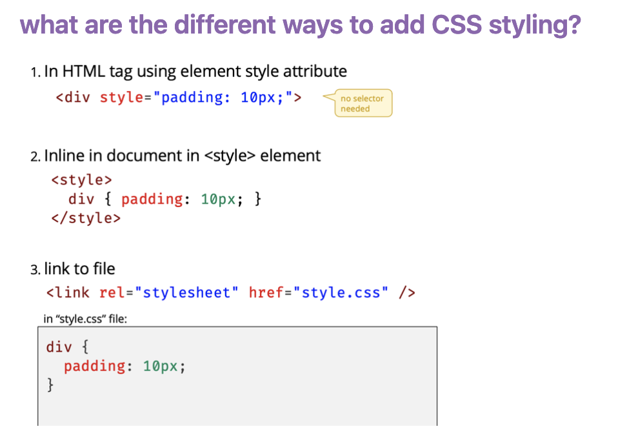Viewport: 618px width, 440px height.
Task: Click the 'In HTML tag using element style attribute' text
Action: click(195, 72)
